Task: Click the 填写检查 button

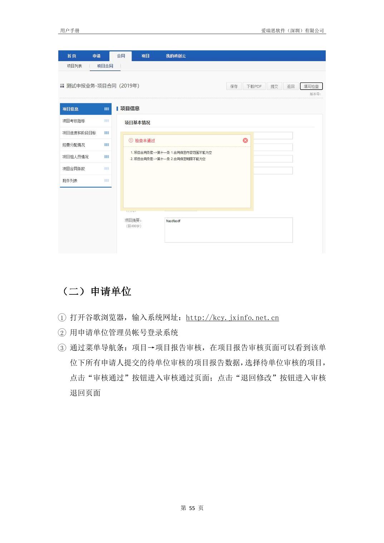Action: pos(311,86)
